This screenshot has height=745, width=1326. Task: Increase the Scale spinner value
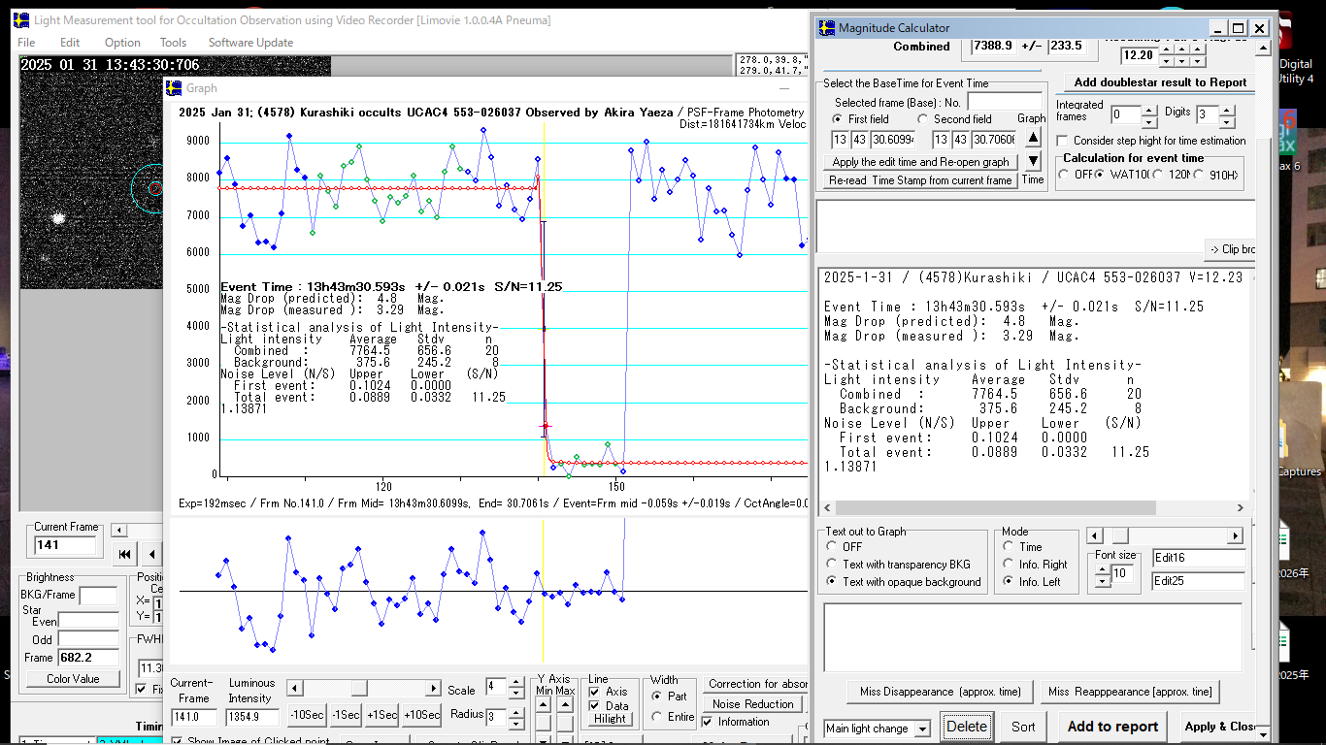[518, 684]
